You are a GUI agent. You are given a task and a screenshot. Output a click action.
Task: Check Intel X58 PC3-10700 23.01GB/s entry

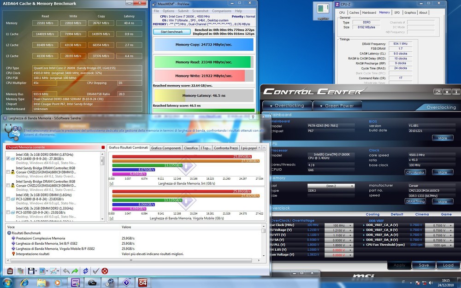point(8,212)
